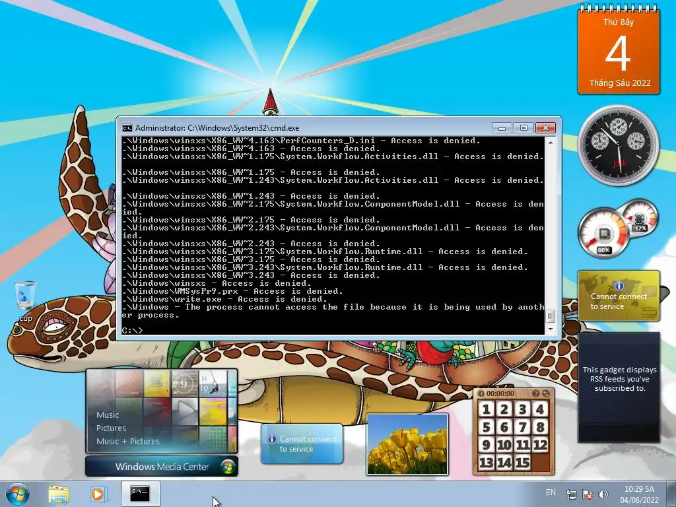The image size is (676, 507).
Task: Click play arrow thumbnail in Media Center gadget
Action: (186, 411)
